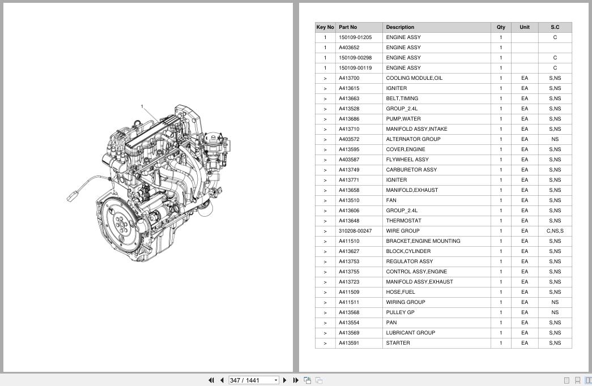Image resolution: width=592 pixels, height=386 pixels.
Task: Select the BELT,TIMING description
Action: point(402,98)
